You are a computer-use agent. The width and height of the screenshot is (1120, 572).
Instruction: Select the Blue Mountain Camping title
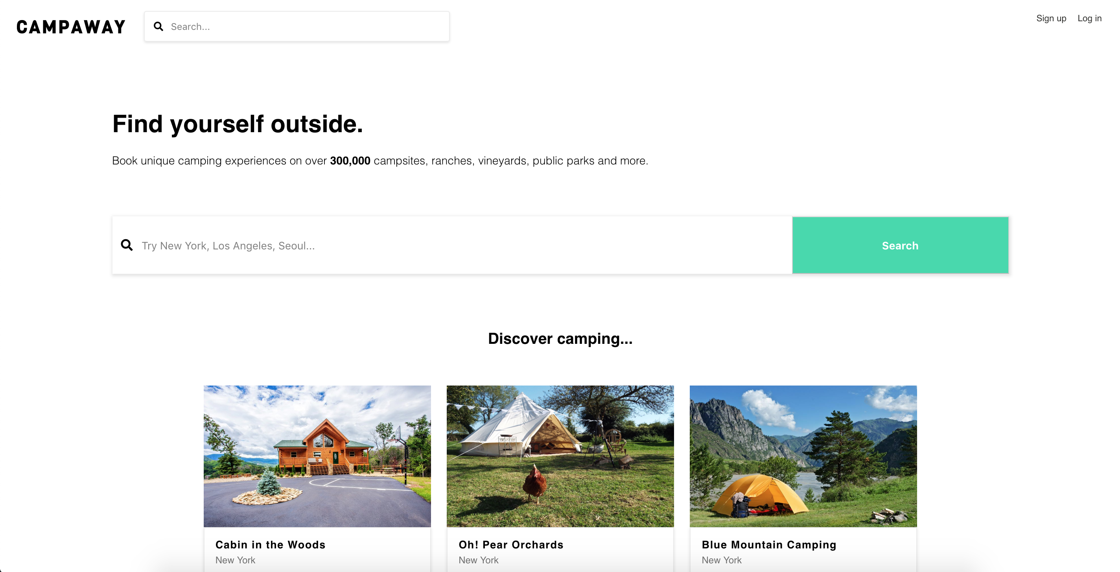769,544
